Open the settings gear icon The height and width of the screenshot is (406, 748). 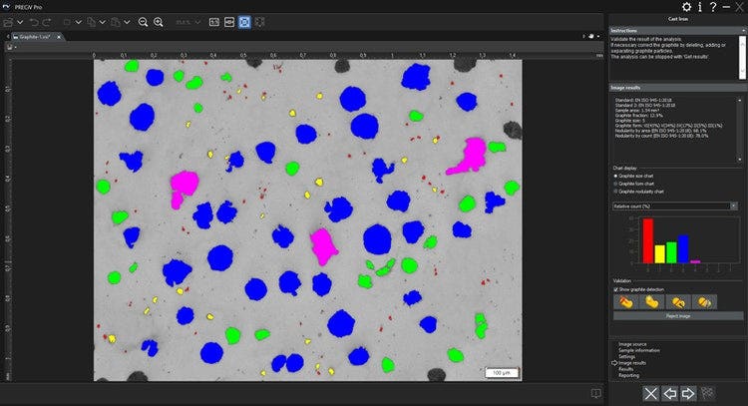coord(686,8)
